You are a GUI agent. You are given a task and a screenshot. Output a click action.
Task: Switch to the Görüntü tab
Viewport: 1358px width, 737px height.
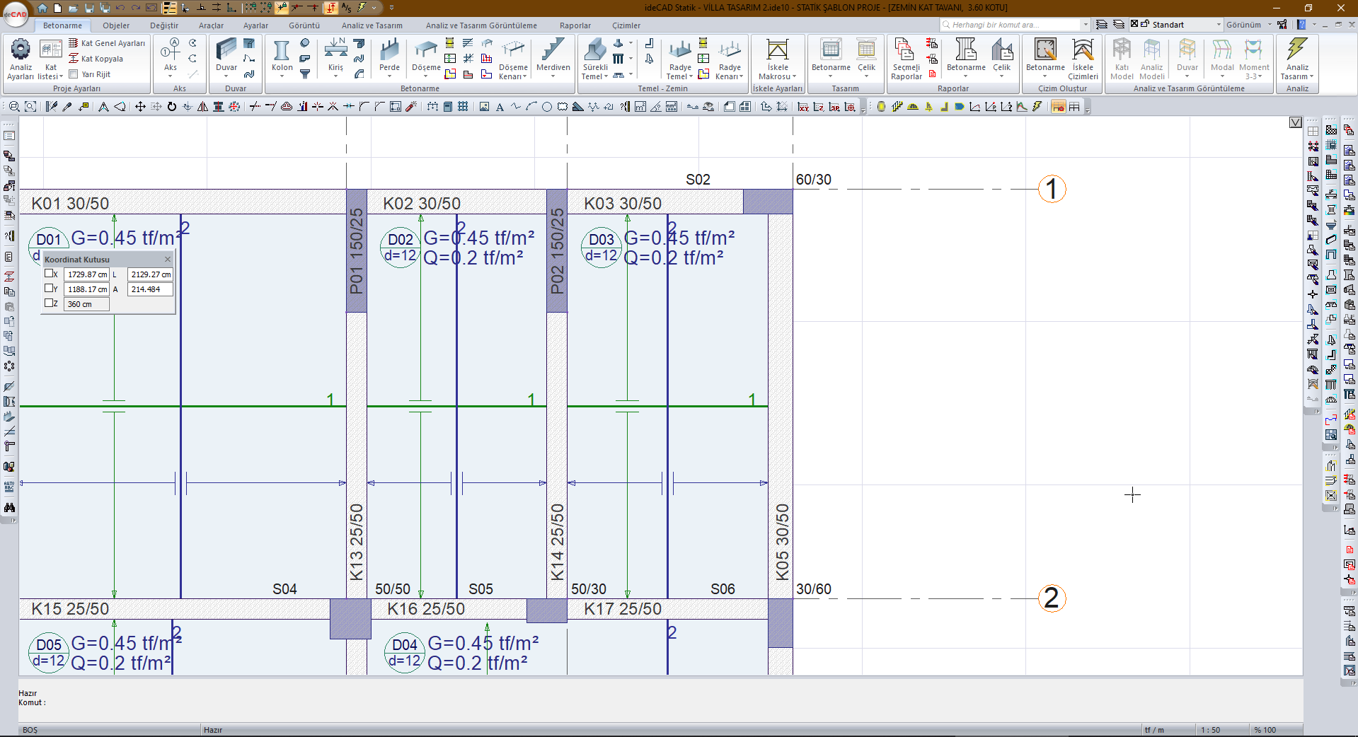click(x=304, y=25)
